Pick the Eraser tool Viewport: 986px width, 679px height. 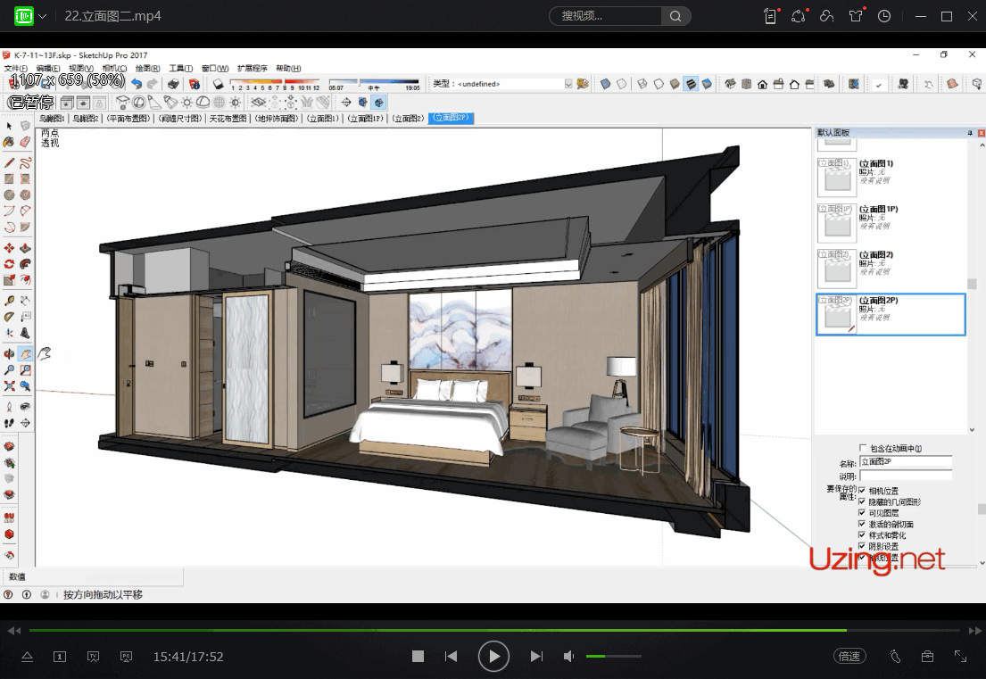[25, 142]
